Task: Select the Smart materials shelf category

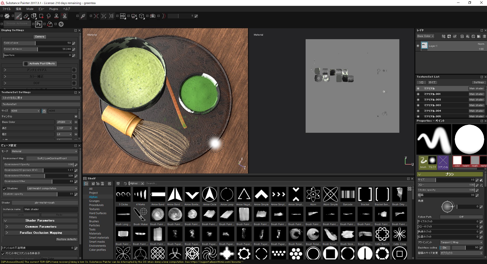Action: [99, 238]
